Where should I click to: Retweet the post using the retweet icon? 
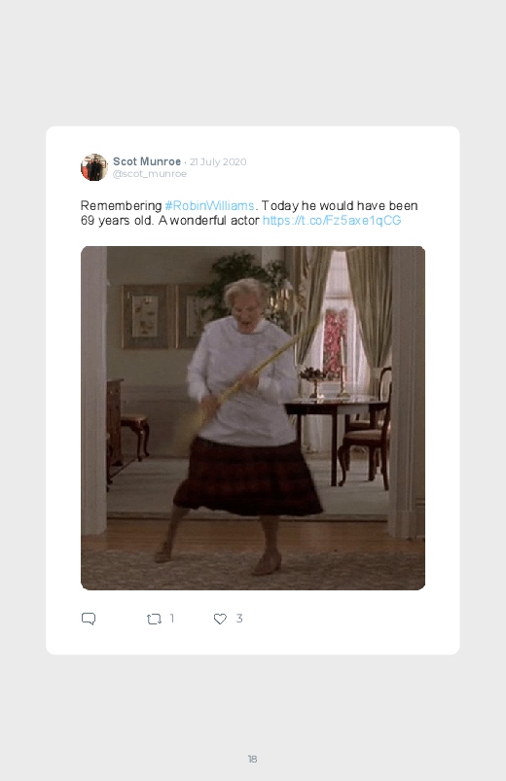click(x=154, y=619)
